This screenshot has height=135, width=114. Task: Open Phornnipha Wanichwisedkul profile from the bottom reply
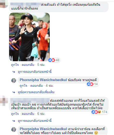(x=43, y=129)
